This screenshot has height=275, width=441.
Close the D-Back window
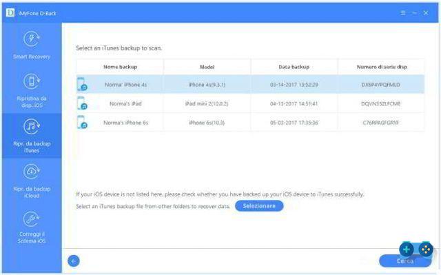426,13
